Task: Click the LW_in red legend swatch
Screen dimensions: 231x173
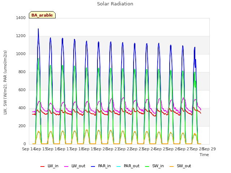Action: [43, 167]
